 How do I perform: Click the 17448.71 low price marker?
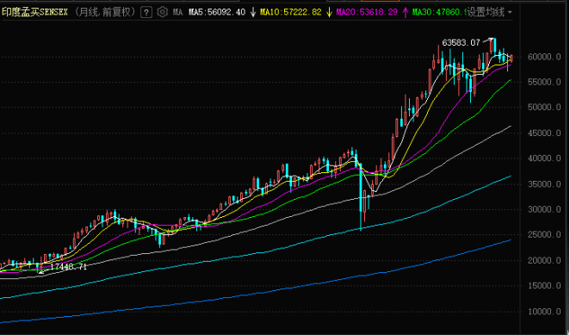click(x=68, y=267)
